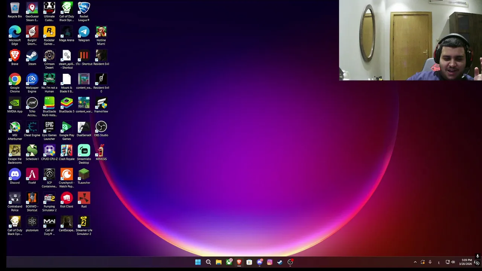This screenshot has width=482, height=271.
Task: Open the volume control in system tray
Action: [453, 262]
